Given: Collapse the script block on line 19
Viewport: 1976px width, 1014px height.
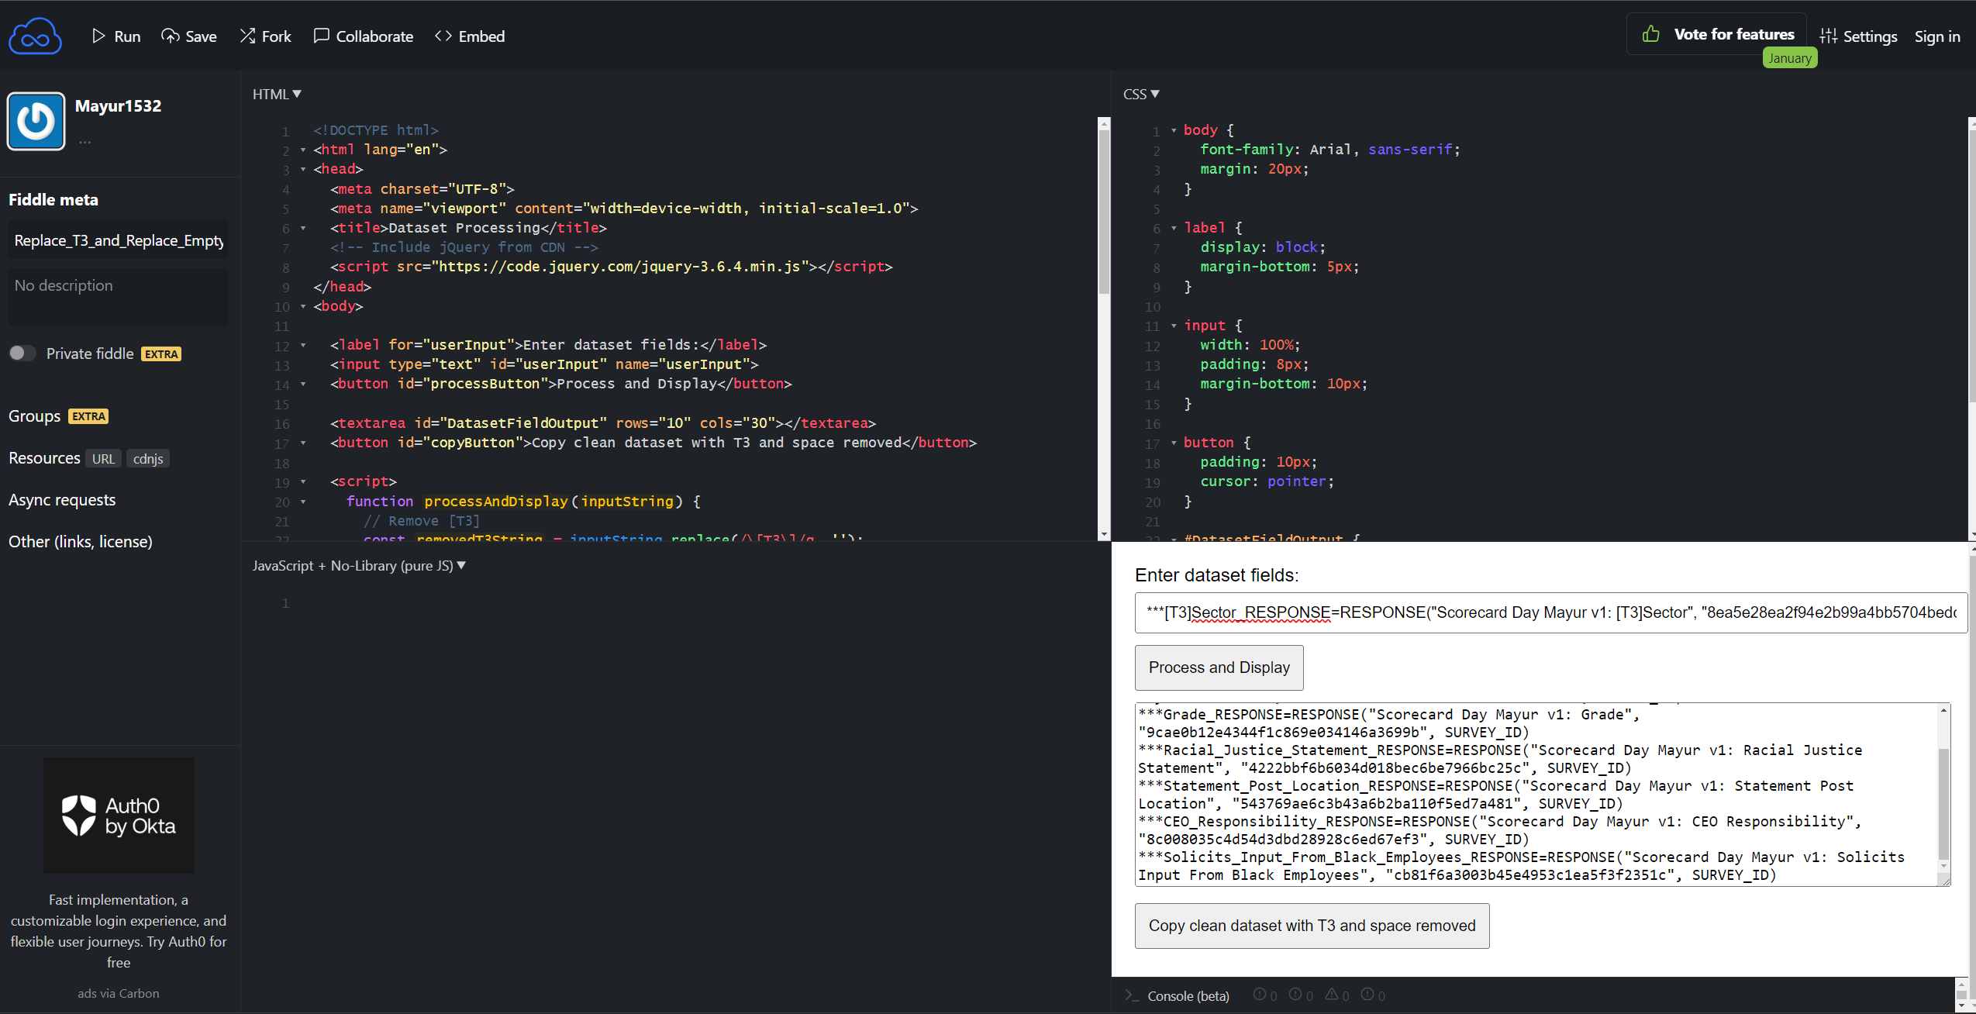Looking at the screenshot, I should click(303, 481).
